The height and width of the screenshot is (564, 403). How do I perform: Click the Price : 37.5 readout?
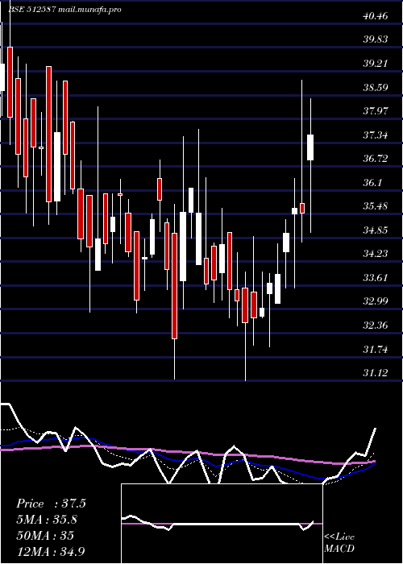pos(51,504)
